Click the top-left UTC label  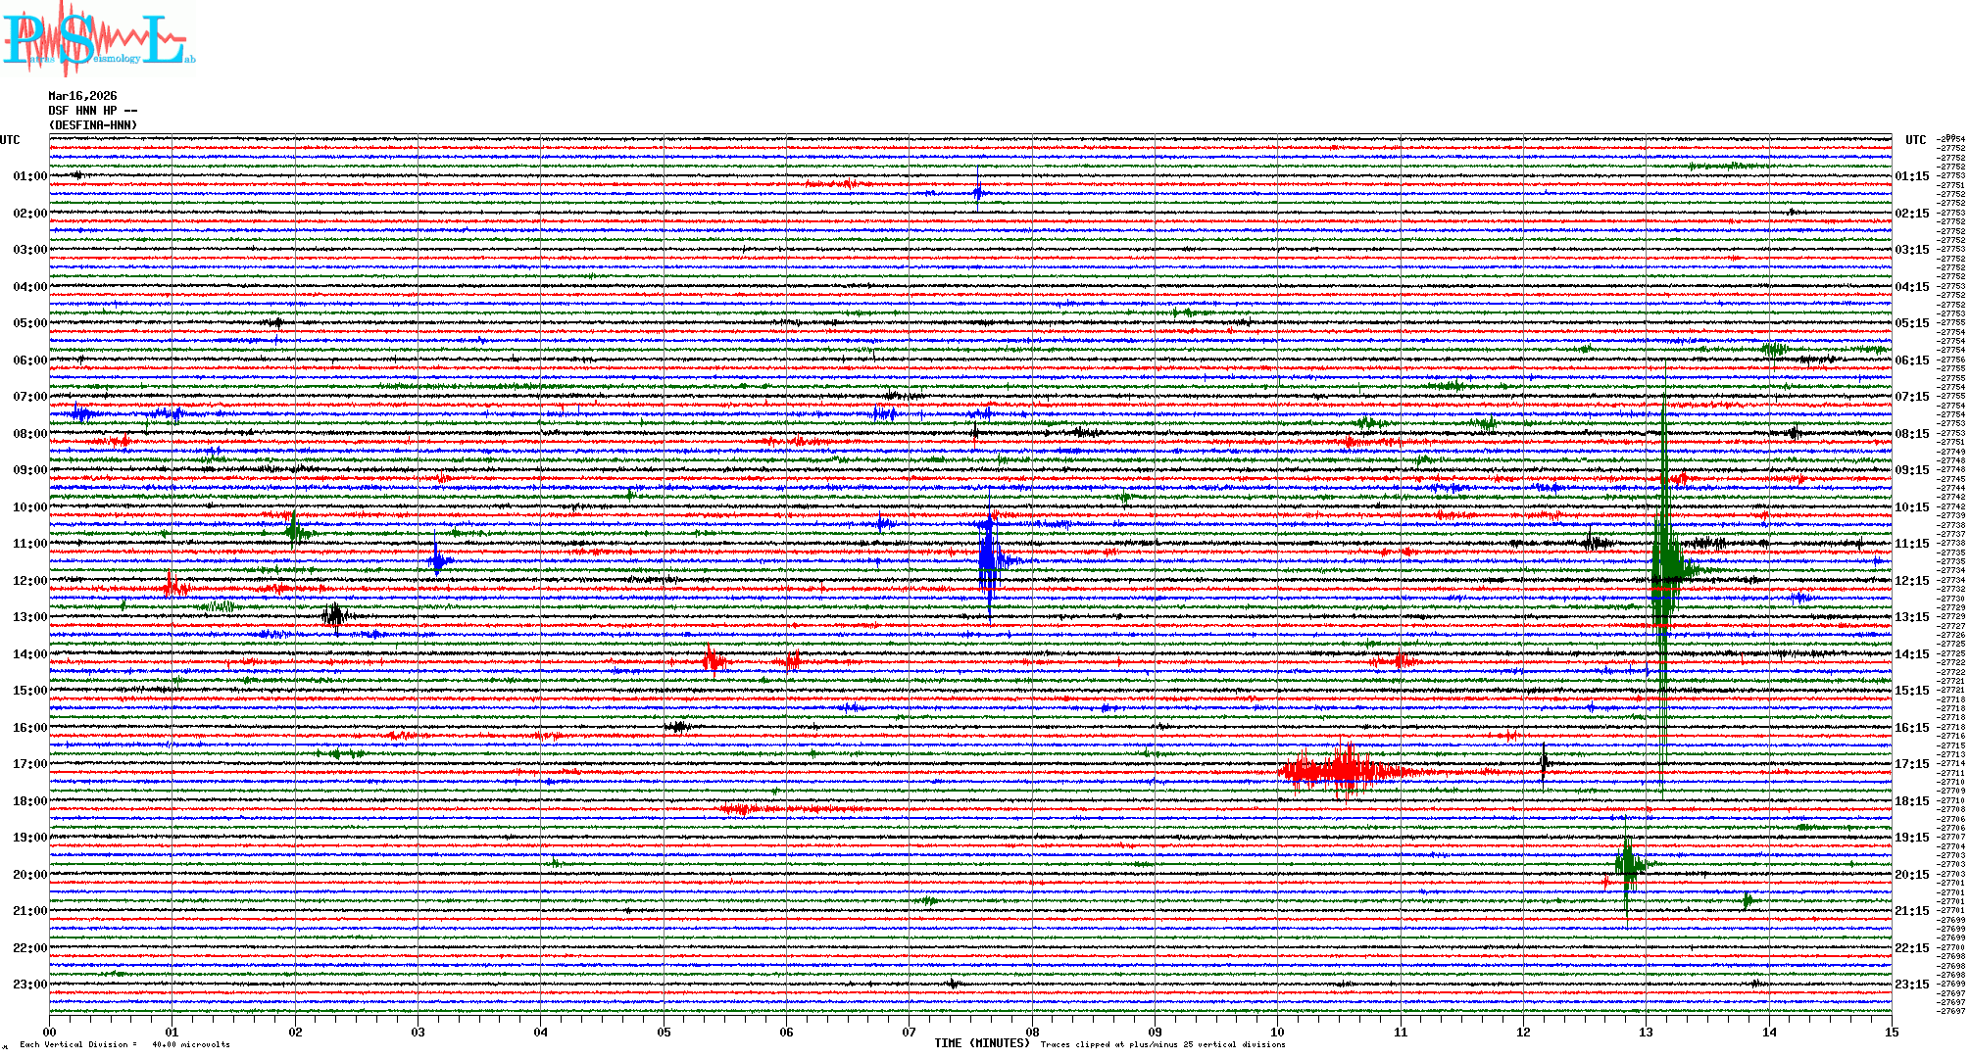tap(10, 140)
